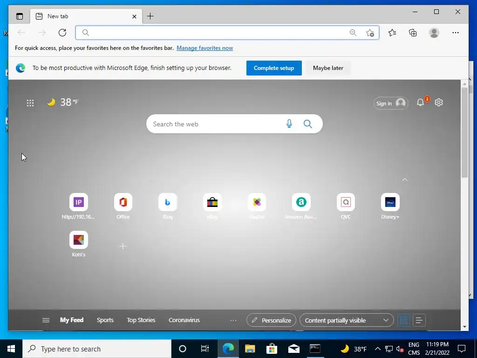Switch feed to grid view
The height and width of the screenshot is (358, 477).
[404, 320]
